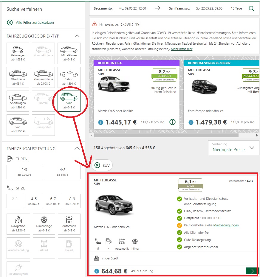Select the 4-5 doors option
This screenshot has width=260, height=277.
pyautogui.click(x=62, y=172)
